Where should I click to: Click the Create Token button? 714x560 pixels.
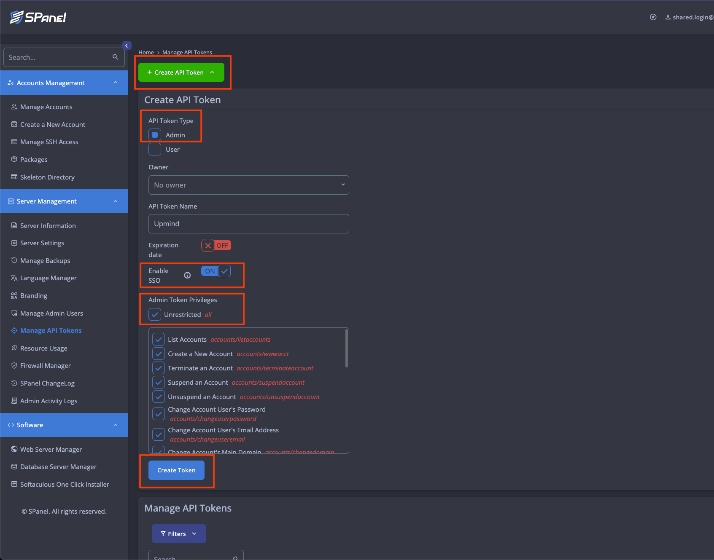(176, 470)
